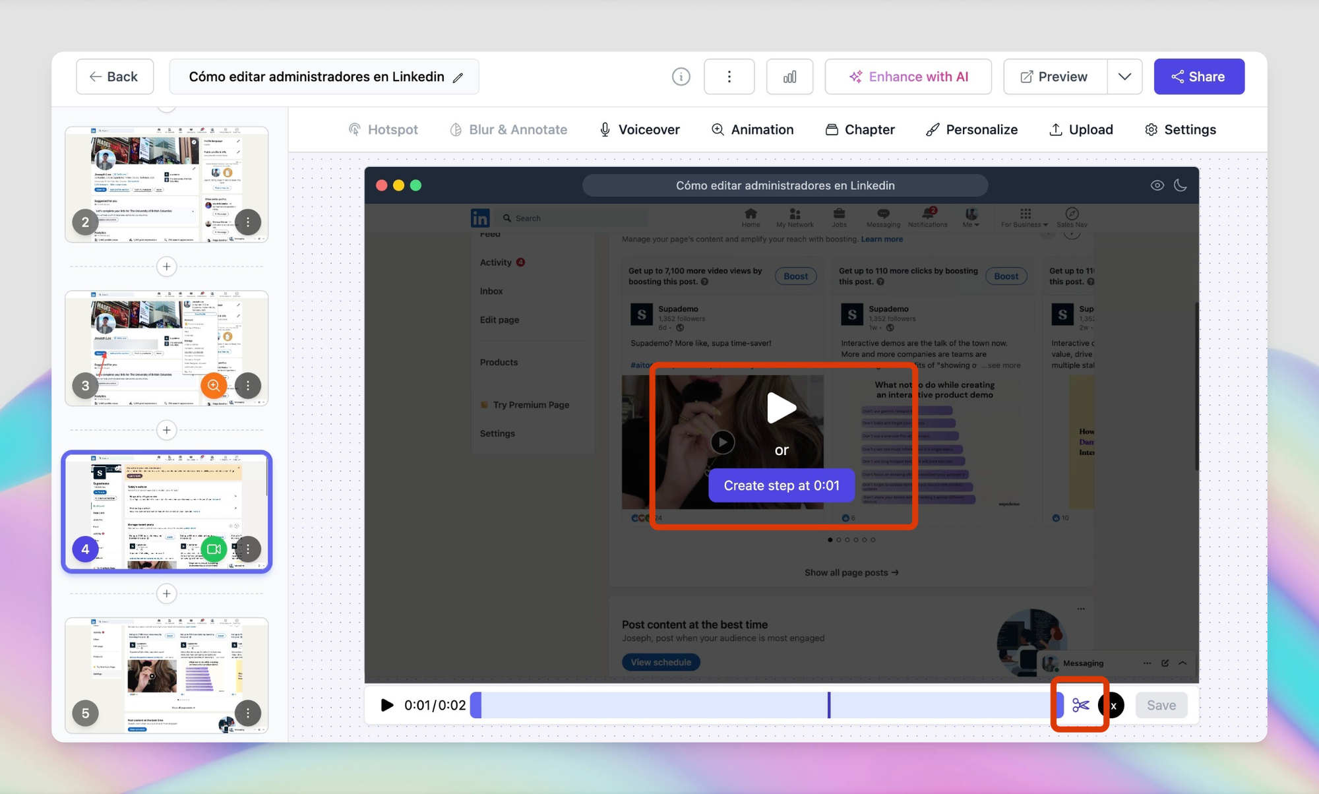The image size is (1319, 794).
Task: Click orange zoom icon on step 3
Action: pyautogui.click(x=214, y=386)
